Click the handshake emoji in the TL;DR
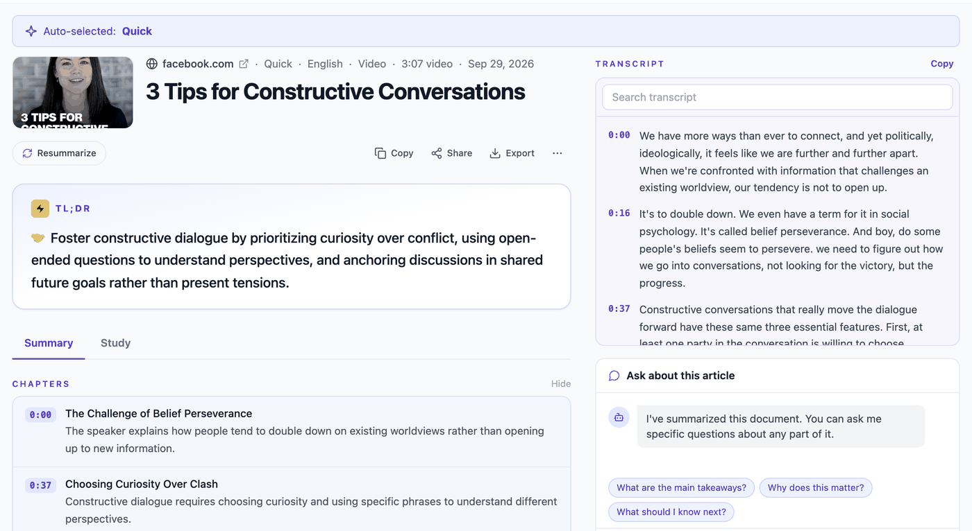 point(38,238)
